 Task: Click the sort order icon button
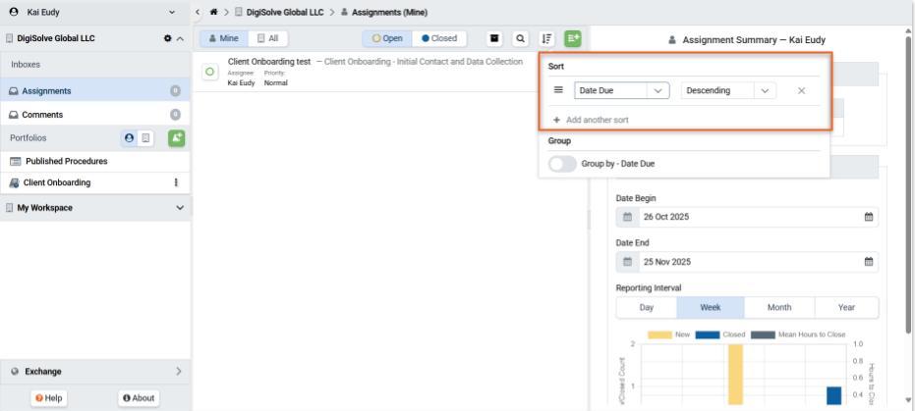(x=548, y=38)
